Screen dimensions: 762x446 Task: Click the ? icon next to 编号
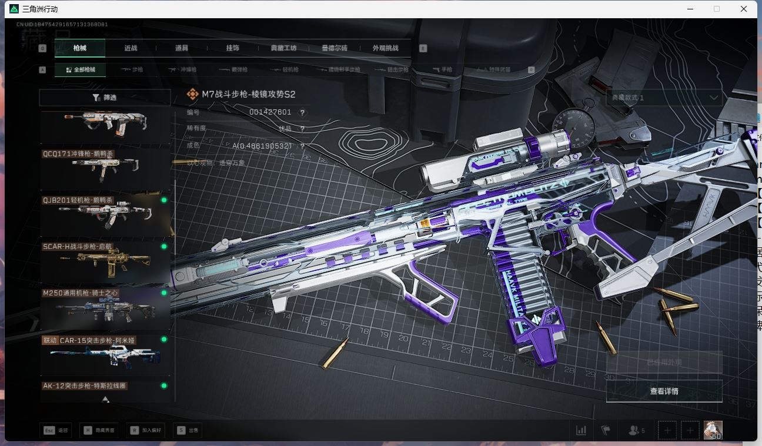coord(302,113)
